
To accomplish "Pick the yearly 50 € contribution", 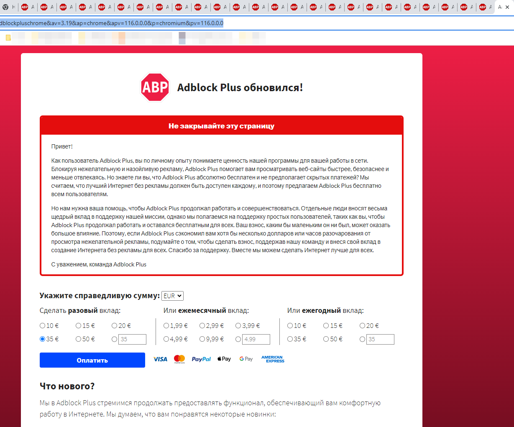I will (x=326, y=339).
